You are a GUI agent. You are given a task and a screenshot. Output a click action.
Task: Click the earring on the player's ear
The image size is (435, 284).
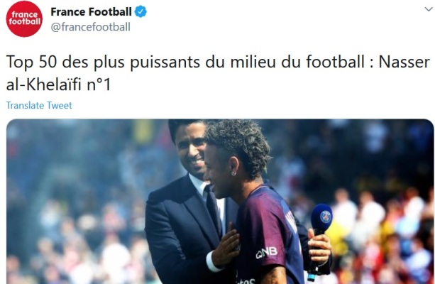[x=233, y=174]
